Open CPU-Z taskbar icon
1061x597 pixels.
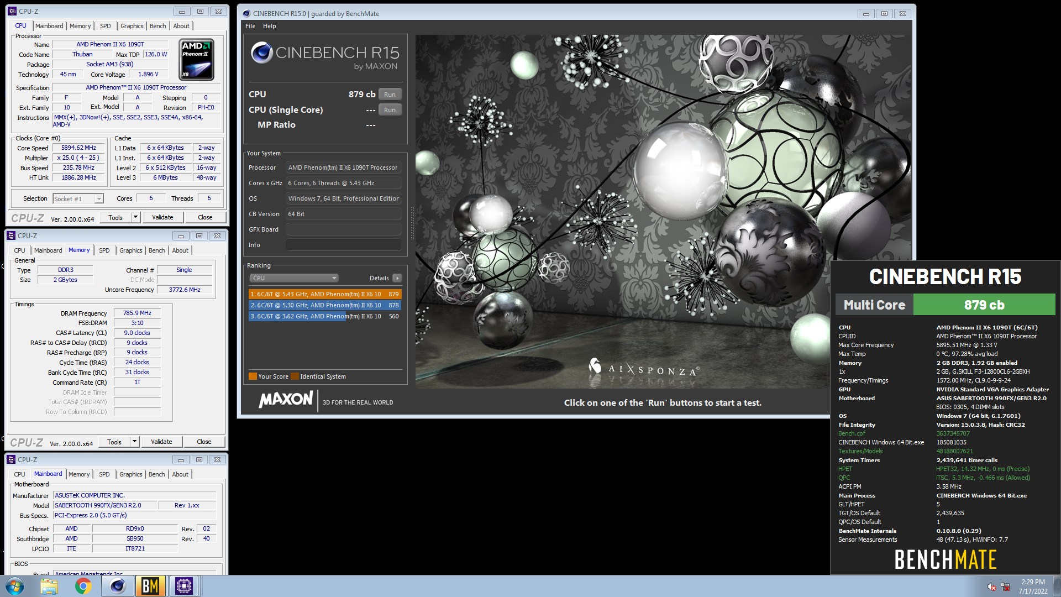184,586
